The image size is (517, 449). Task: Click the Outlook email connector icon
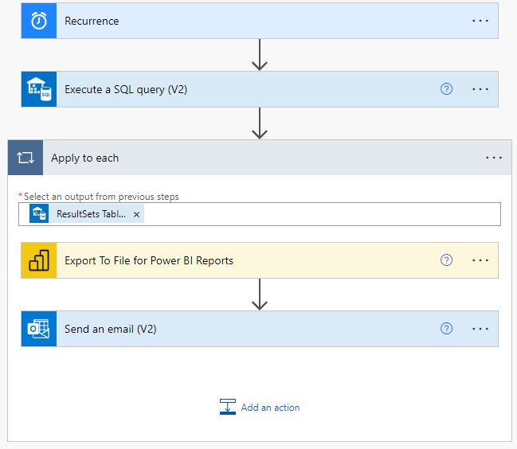click(x=39, y=329)
